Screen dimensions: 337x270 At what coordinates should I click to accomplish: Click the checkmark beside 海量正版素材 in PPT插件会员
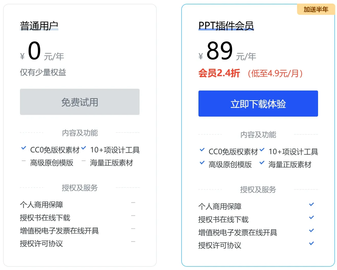262,163
